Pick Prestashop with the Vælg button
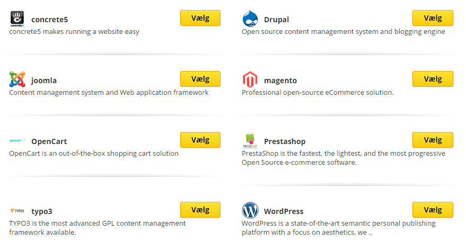The width and height of the screenshot is (466, 249). pyautogui.click(x=433, y=140)
